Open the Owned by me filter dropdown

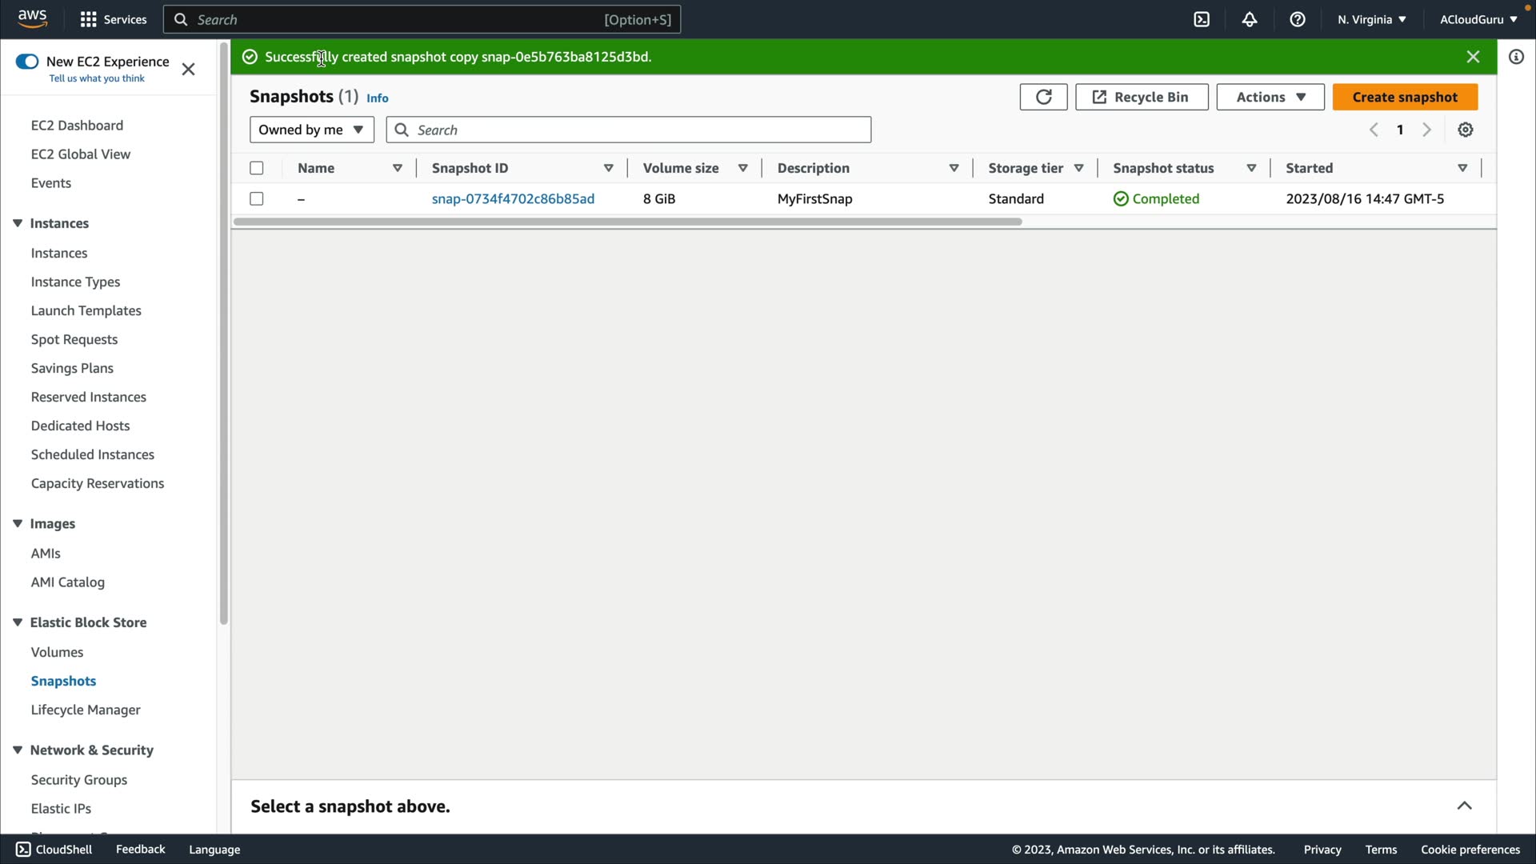point(311,130)
